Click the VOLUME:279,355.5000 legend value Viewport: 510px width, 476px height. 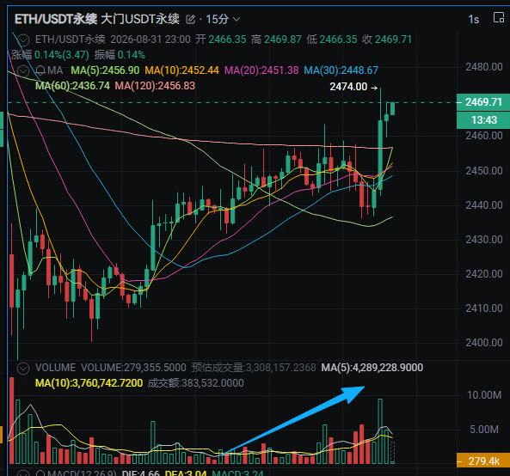click(x=133, y=368)
